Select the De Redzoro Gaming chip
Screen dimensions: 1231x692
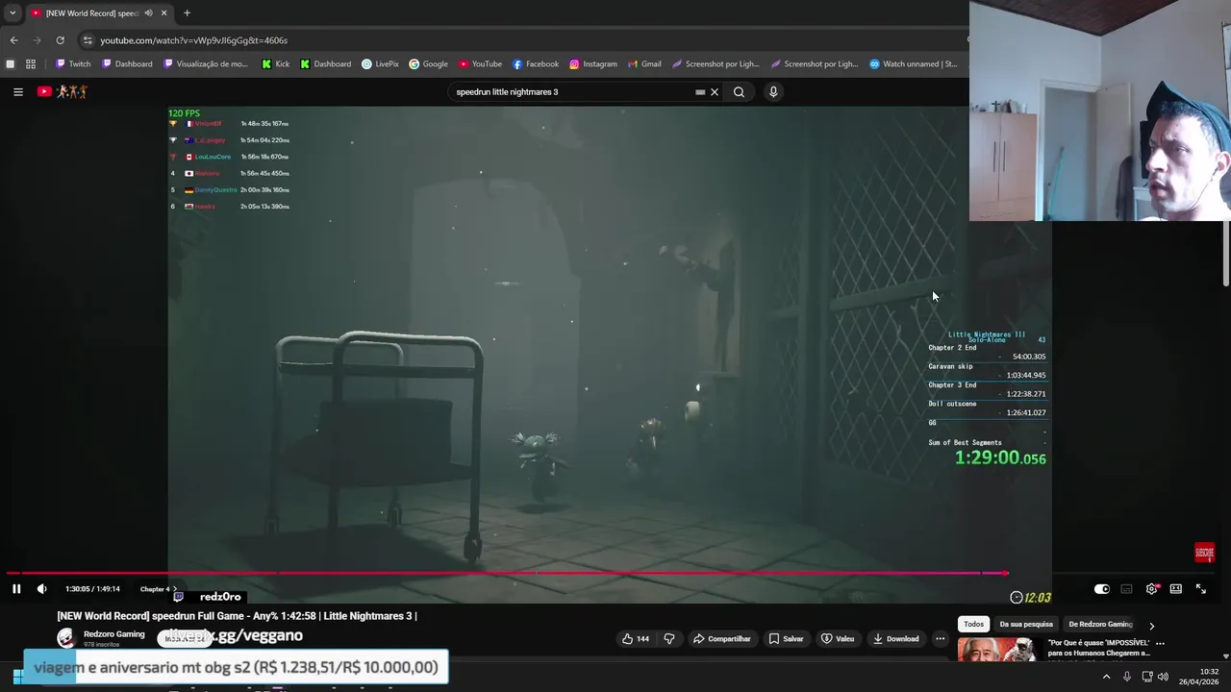click(1100, 625)
